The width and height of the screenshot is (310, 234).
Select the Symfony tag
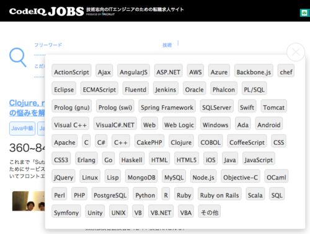tap(66, 211)
